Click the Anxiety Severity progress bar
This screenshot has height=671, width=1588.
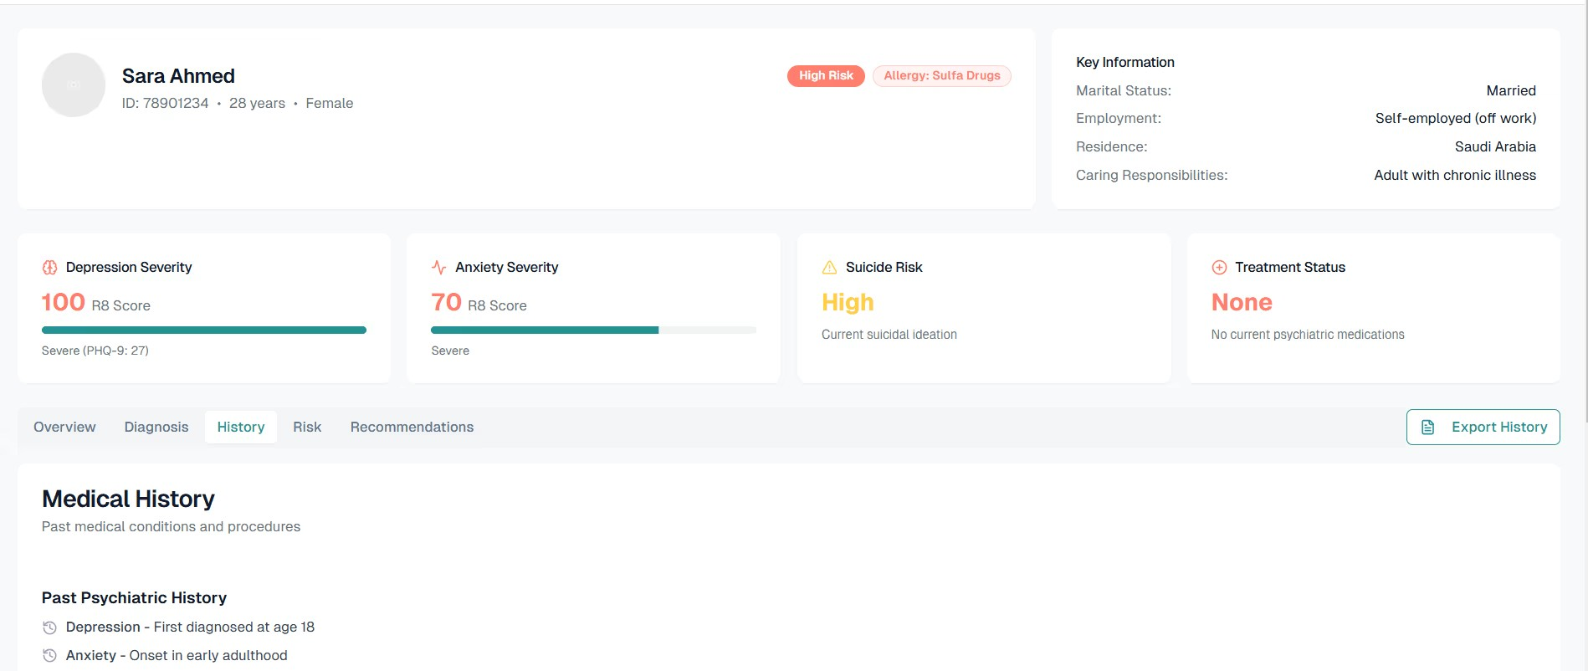(594, 330)
